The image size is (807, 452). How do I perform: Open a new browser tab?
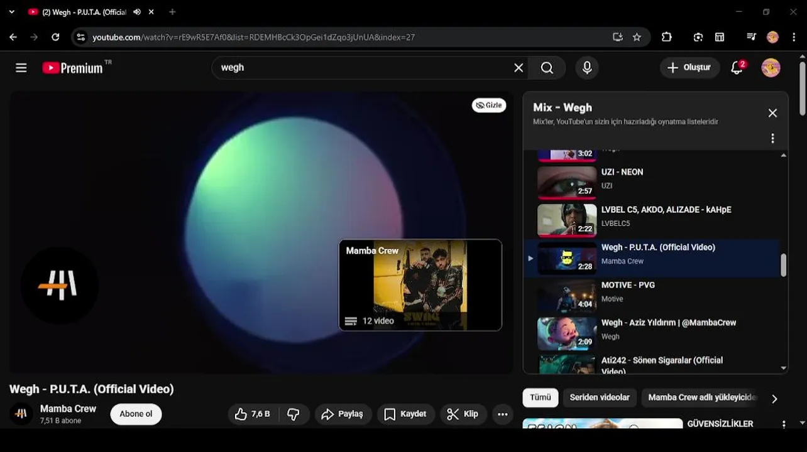point(172,12)
